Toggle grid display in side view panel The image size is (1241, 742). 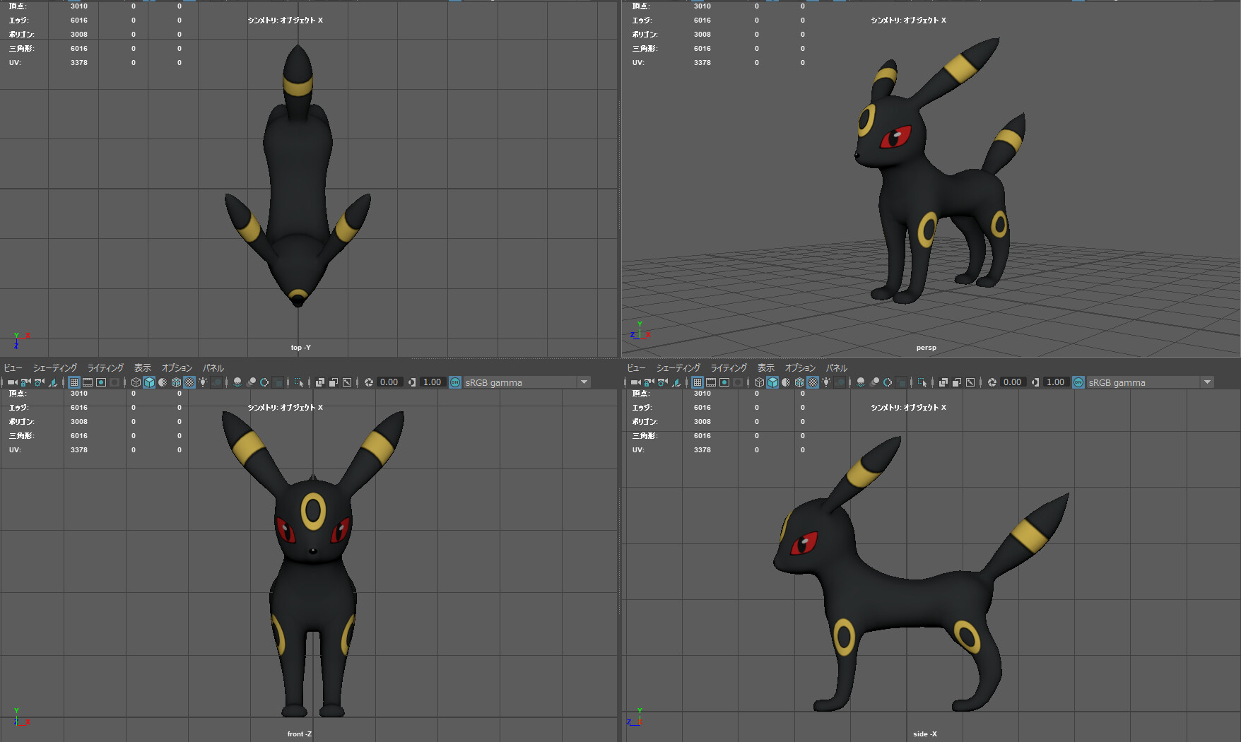pos(698,382)
